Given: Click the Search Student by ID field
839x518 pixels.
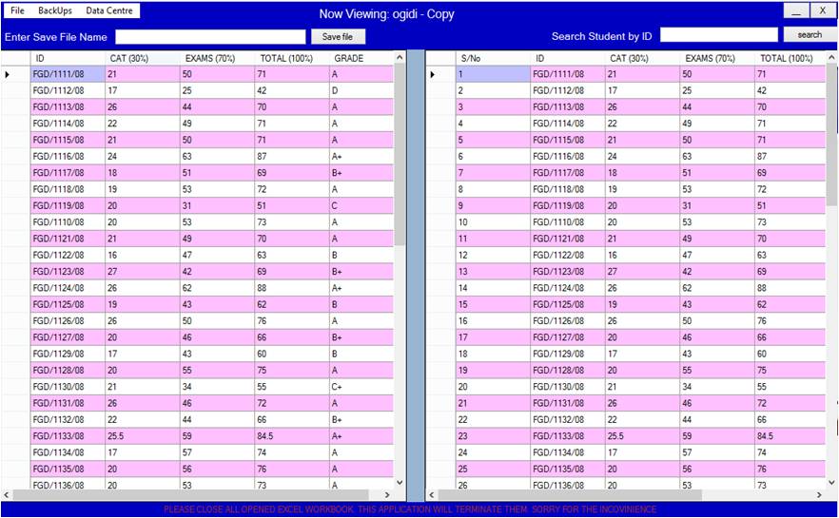Looking at the screenshot, I should click(718, 35).
